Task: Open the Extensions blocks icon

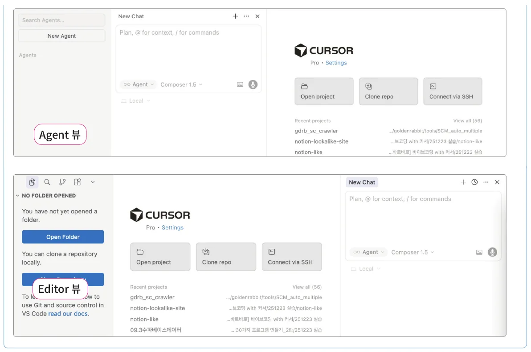Action: click(x=78, y=182)
